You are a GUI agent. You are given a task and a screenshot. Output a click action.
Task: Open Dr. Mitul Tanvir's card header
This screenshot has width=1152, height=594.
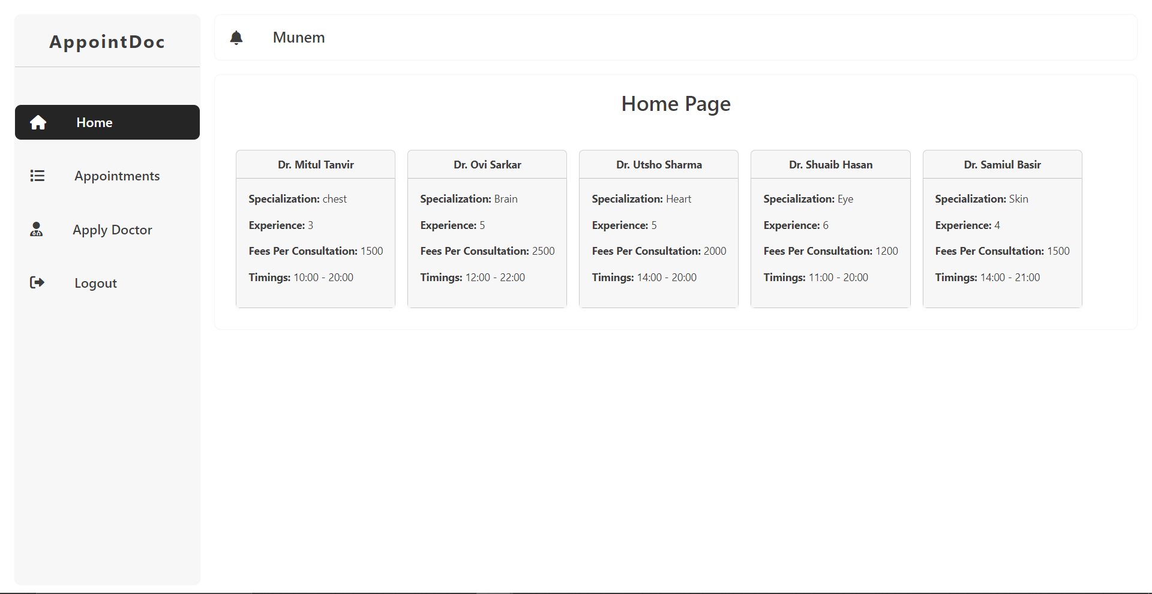(316, 164)
